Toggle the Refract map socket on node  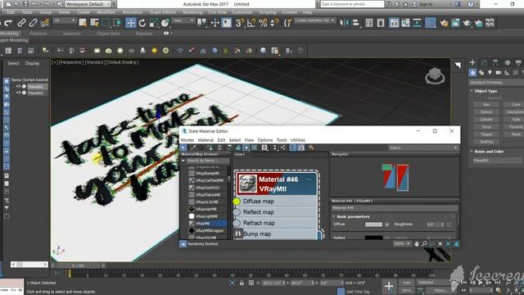click(237, 223)
